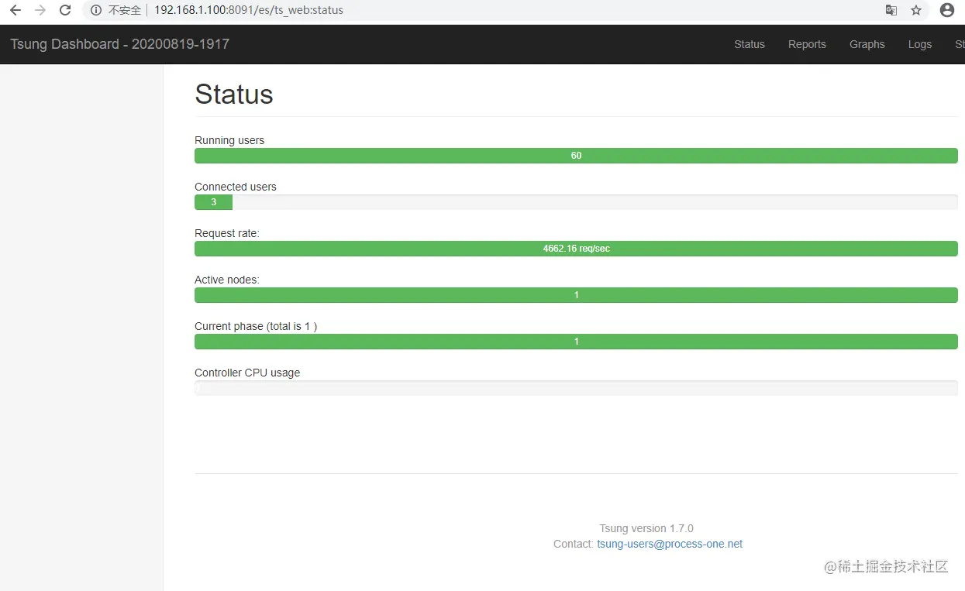Open the Tsung Dashboard title link
Image resolution: width=965 pixels, height=591 pixels.
tap(119, 44)
